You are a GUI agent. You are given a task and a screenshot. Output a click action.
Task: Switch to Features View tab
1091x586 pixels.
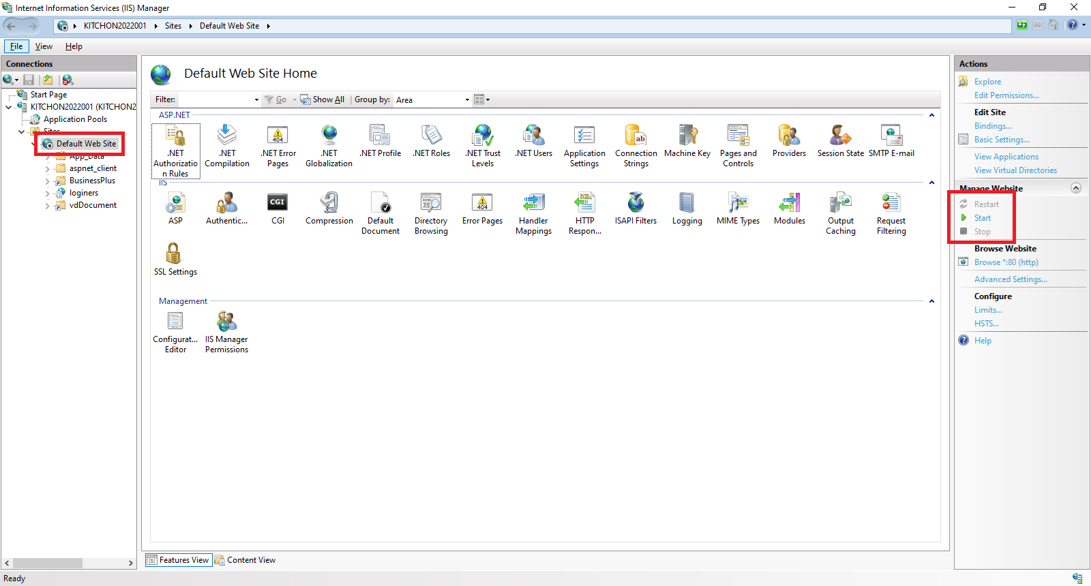(x=179, y=560)
